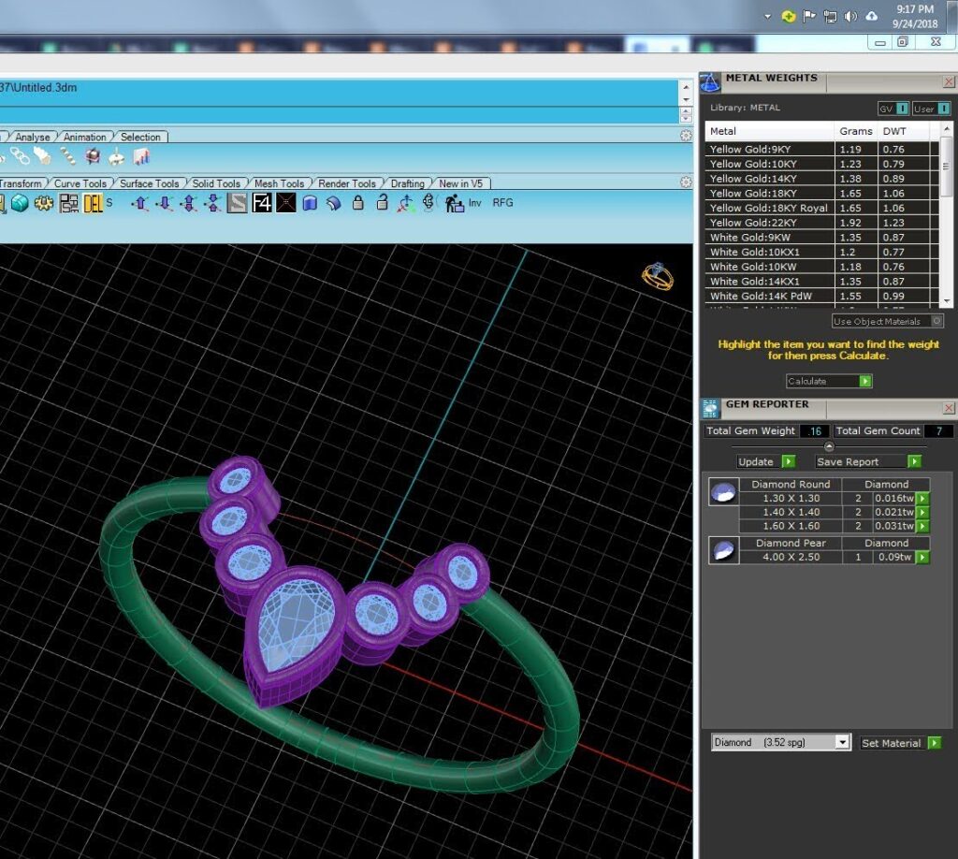This screenshot has width=958, height=859.
Task: Click the gray S icon in toolbar
Action: 237,202
